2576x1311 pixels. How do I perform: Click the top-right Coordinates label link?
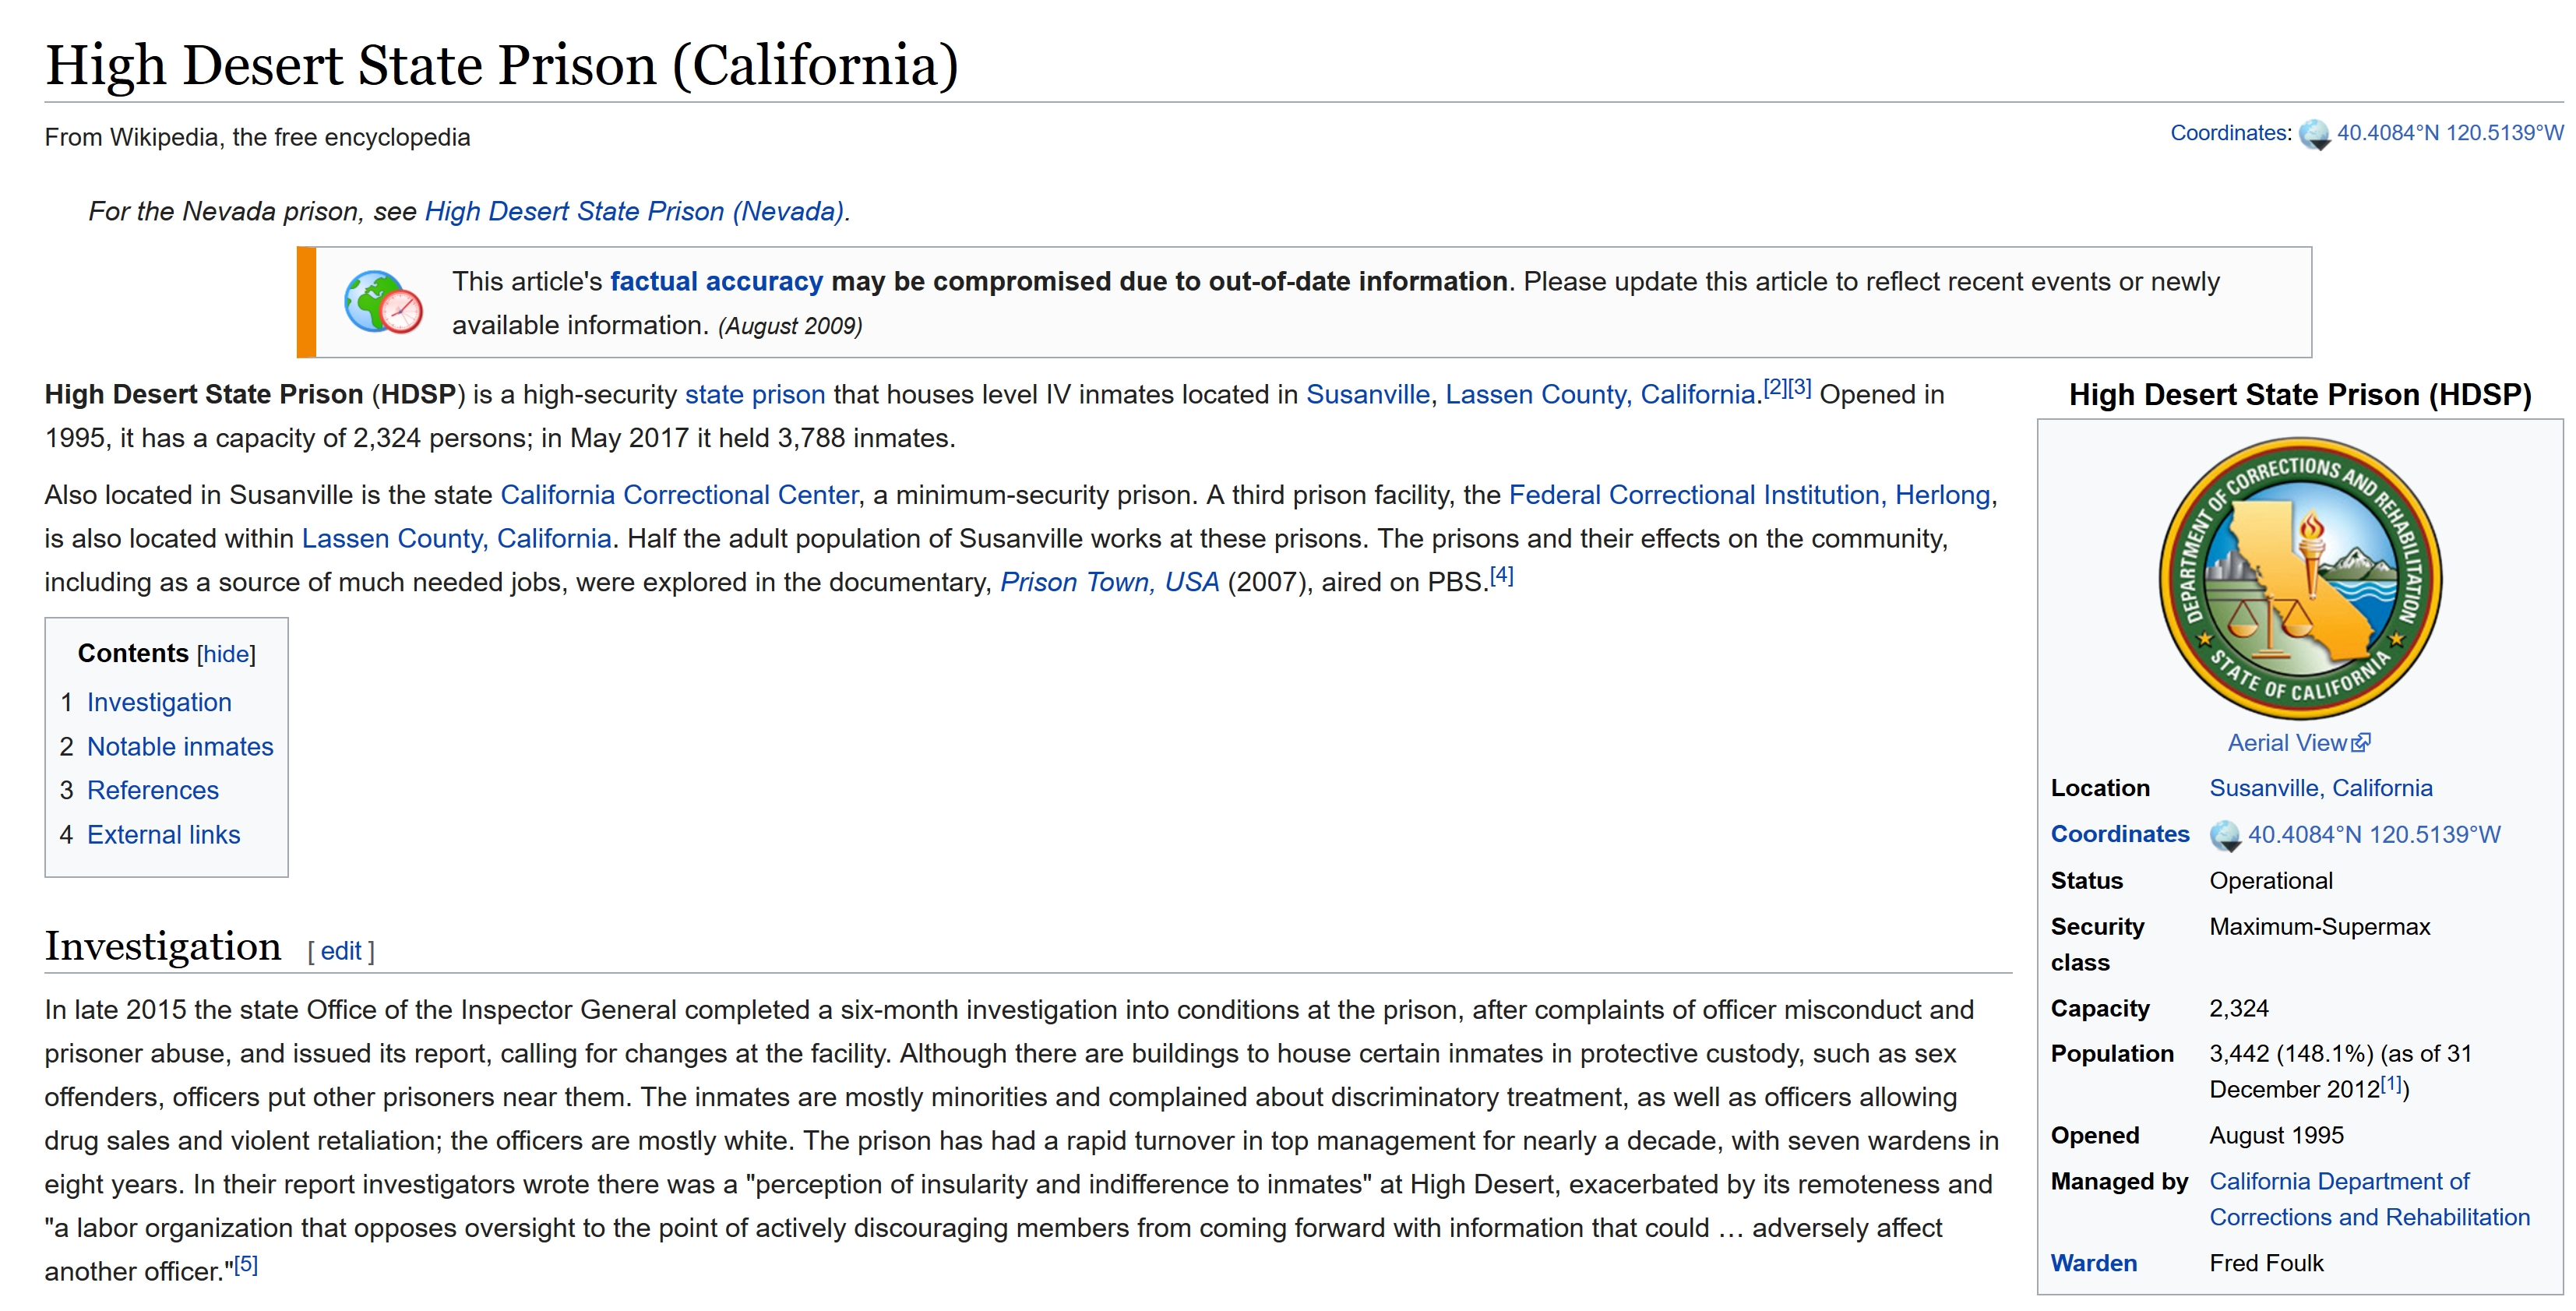pos(2230,133)
